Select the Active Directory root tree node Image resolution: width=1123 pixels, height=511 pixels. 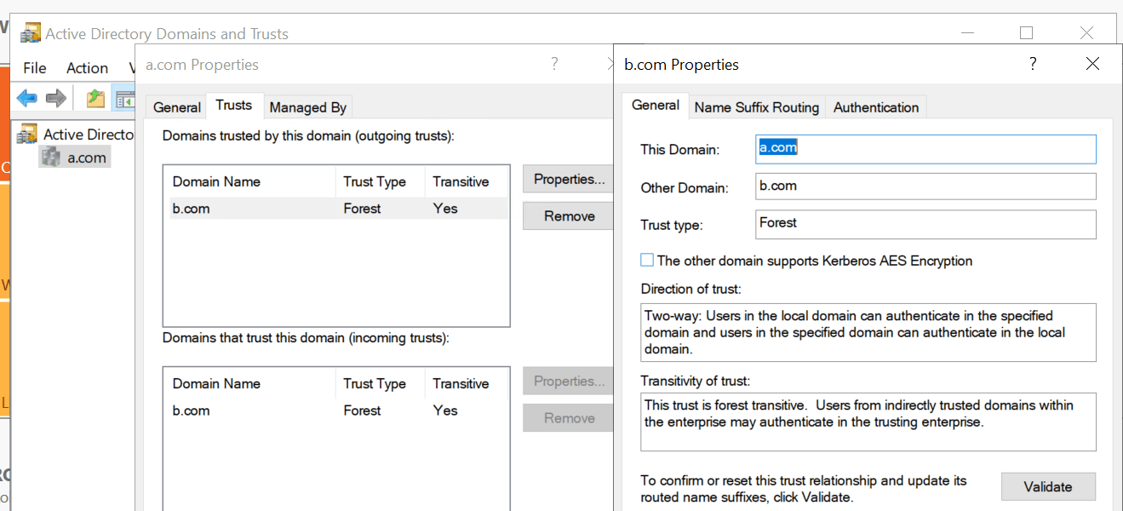click(77, 134)
